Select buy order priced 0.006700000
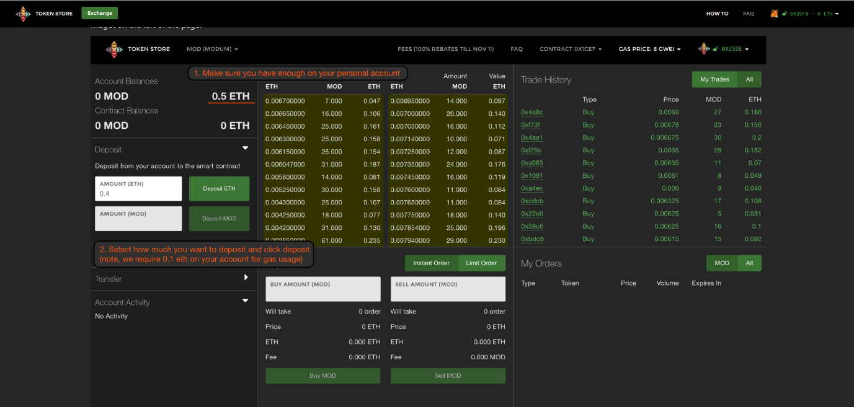This screenshot has width=854, height=407. [323, 101]
